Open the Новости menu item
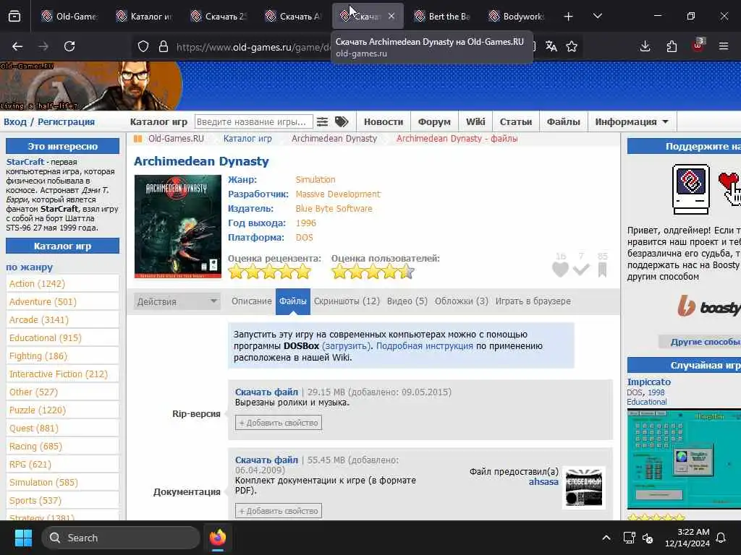741x555 pixels. (384, 121)
